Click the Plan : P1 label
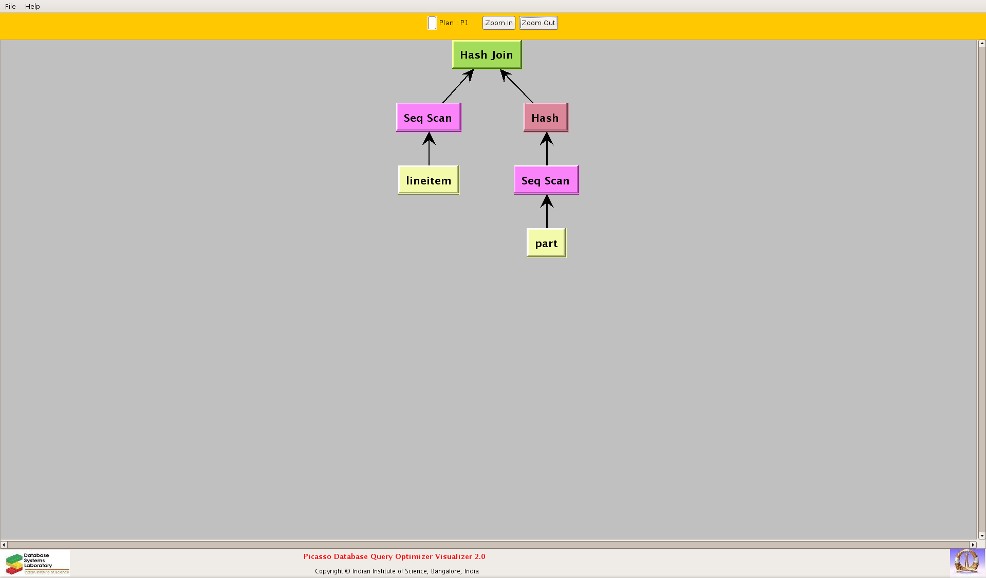The image size is (986, 578). tap(454, 23)
